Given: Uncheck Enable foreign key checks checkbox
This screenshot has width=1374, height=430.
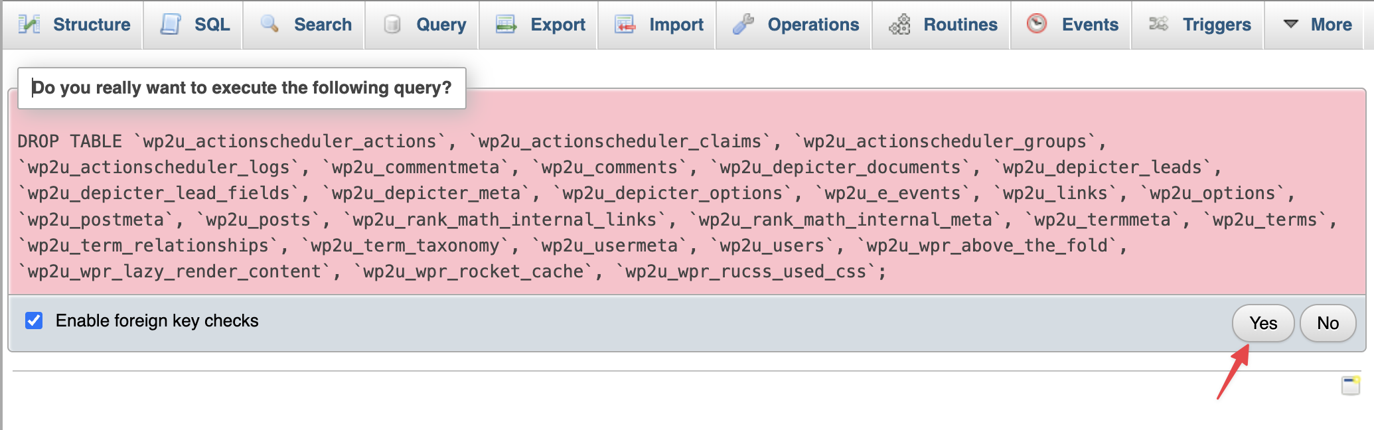Looking at the screenshot, I should click(34, 321).
